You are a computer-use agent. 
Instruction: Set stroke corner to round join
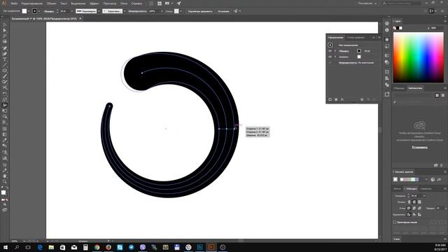(414, 209)
